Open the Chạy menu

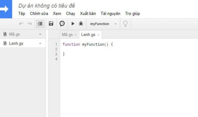tap(71, 14)
